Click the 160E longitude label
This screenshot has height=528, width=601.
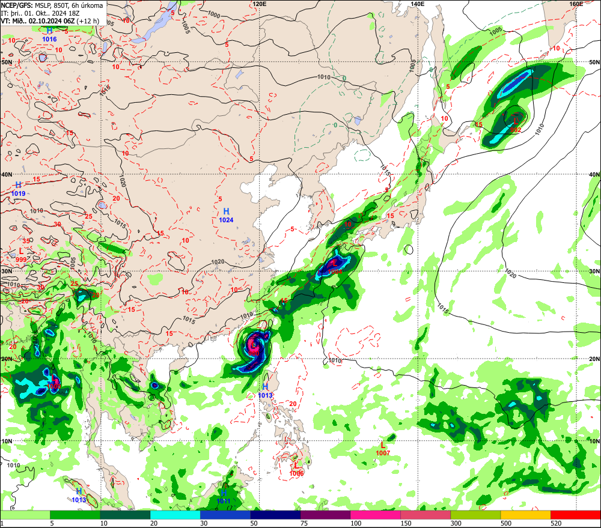[576, 4]
